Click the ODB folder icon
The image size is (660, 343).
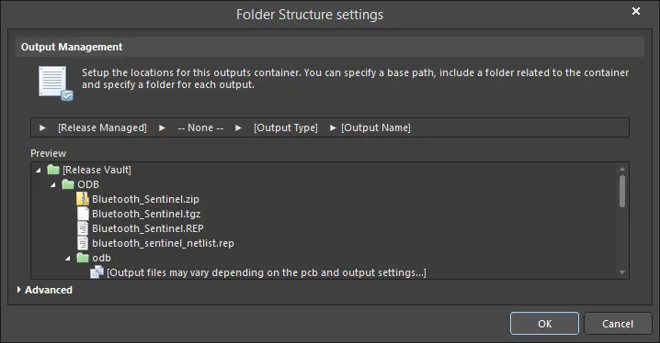(68, 184)
